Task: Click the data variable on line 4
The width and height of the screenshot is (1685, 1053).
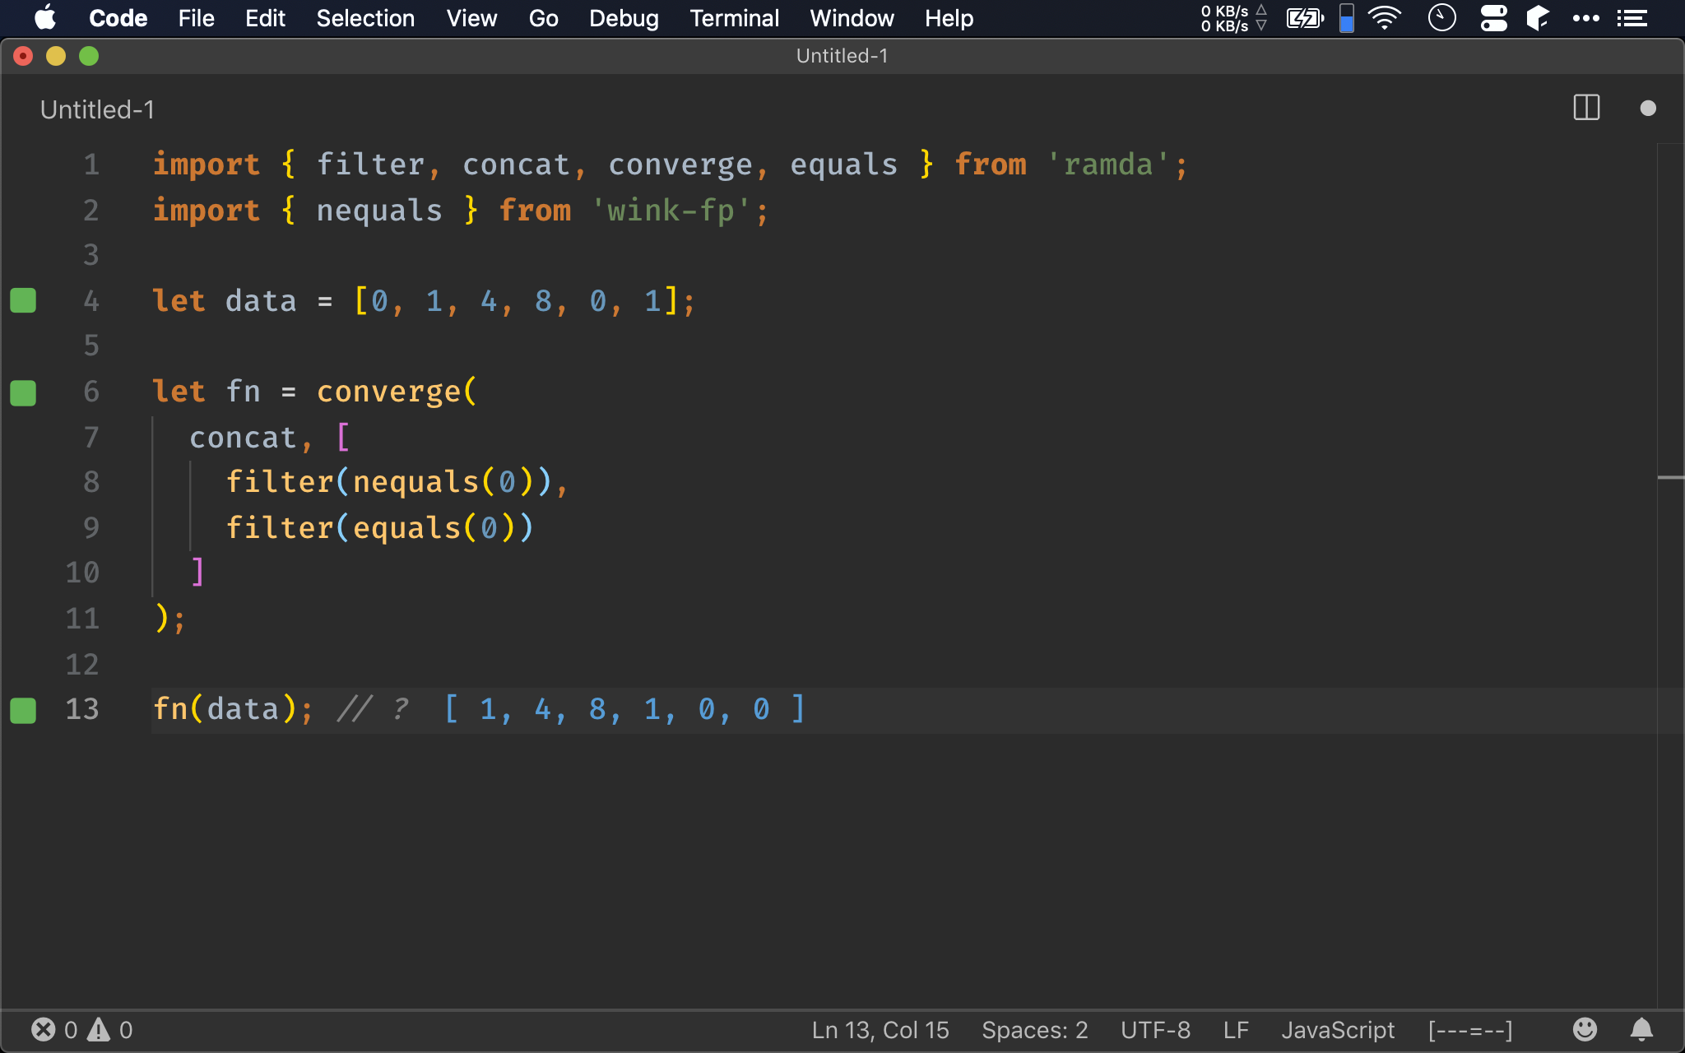Action: coord(261,301)
